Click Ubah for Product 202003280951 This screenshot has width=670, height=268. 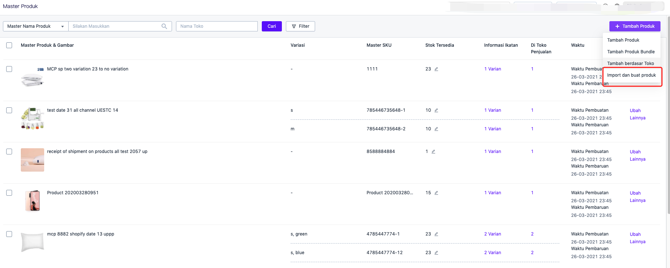point(635,193)
